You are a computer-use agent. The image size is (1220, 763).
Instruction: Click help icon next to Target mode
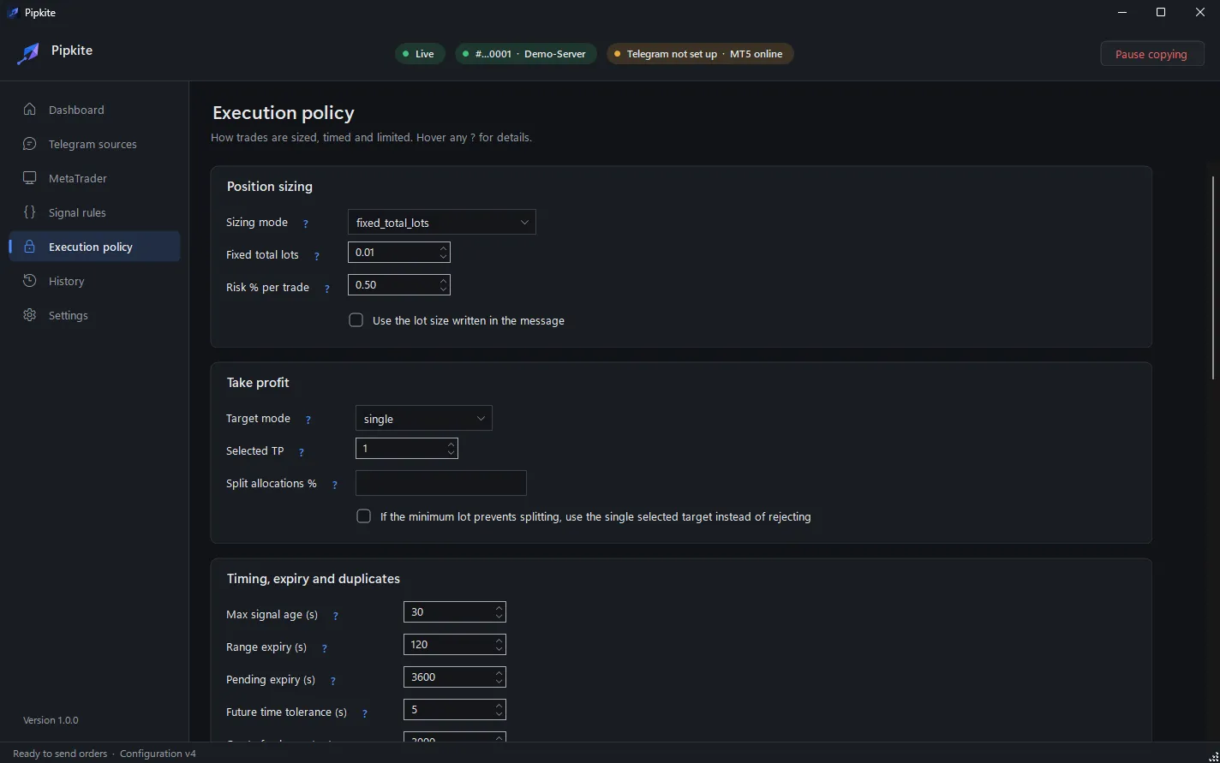(308, 420)
